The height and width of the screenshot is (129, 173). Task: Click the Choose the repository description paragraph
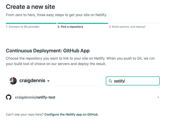pyautogui.click(x=80, y=61)
